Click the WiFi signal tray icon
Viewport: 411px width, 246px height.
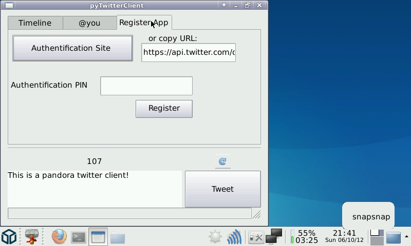234,237
